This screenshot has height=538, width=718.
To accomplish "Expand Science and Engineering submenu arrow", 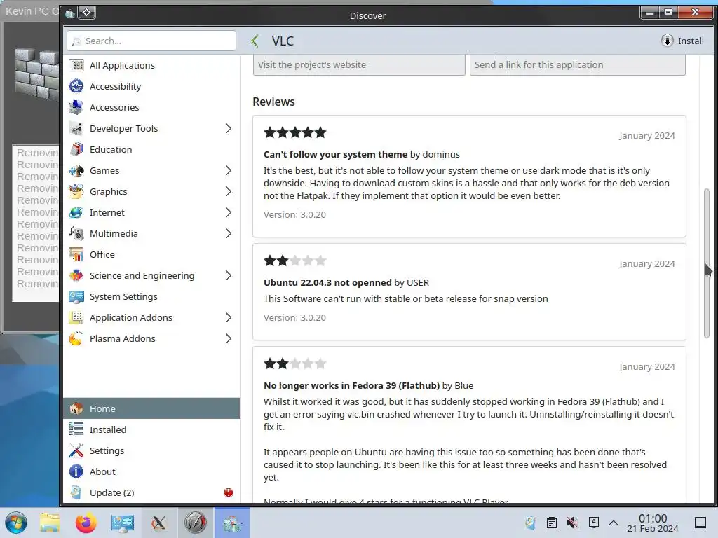I will pyautogui.click(x=229, y=276).
